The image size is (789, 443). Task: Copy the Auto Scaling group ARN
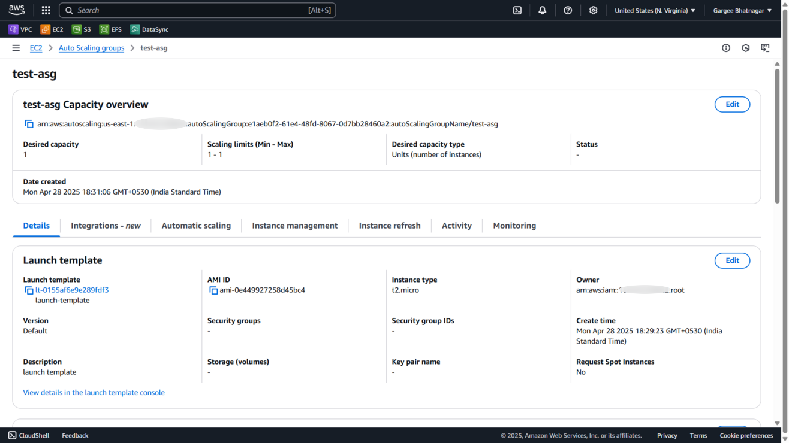point(29,124)
